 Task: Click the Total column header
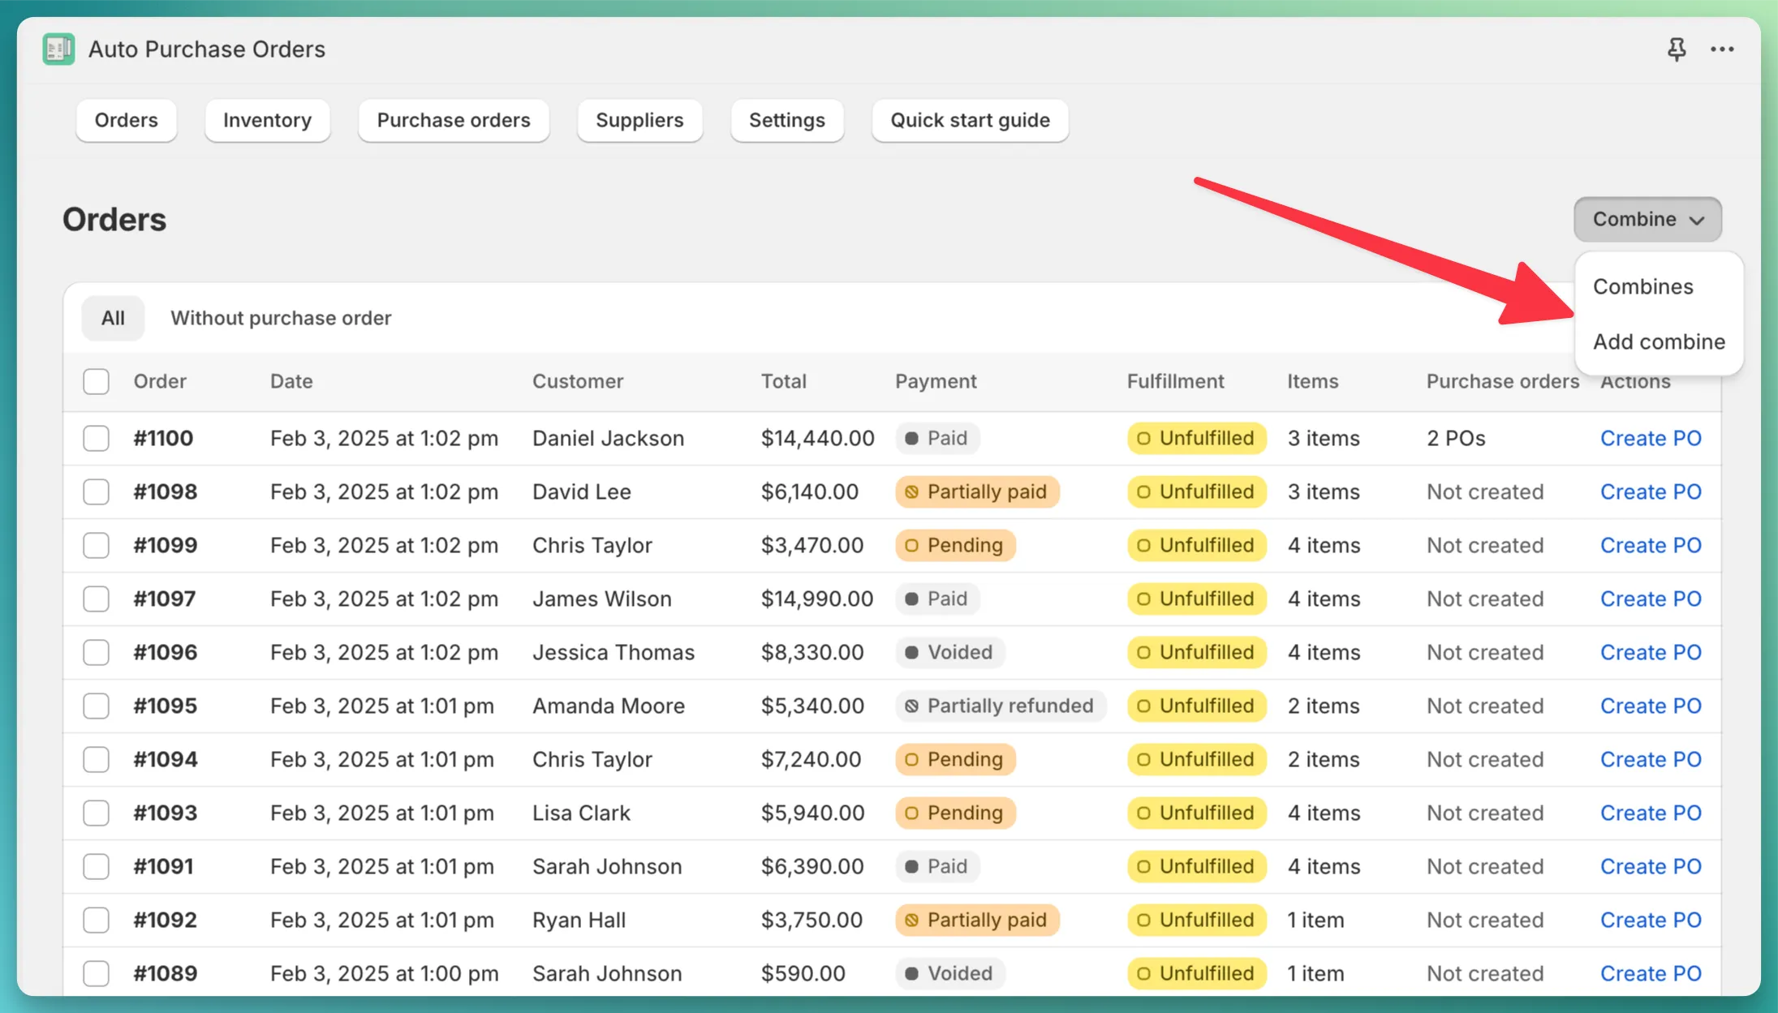pos(784,381)
